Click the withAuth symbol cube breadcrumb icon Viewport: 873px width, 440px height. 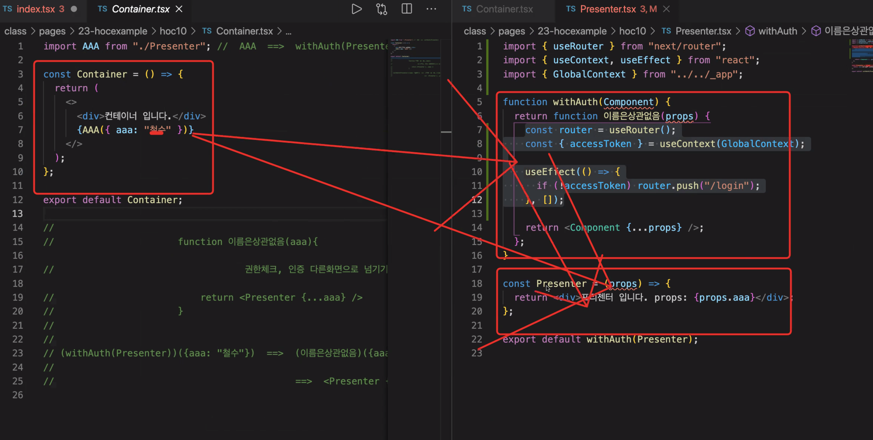(x=750, y=31)
